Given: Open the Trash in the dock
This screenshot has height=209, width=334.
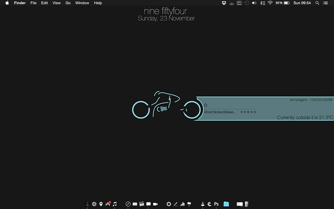Looking at the screenshot, I should tap(246, 204).
